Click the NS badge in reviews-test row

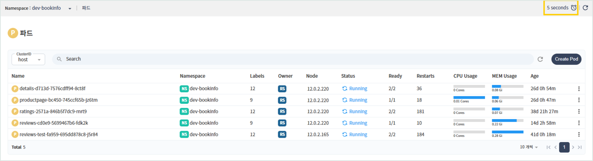184,135
